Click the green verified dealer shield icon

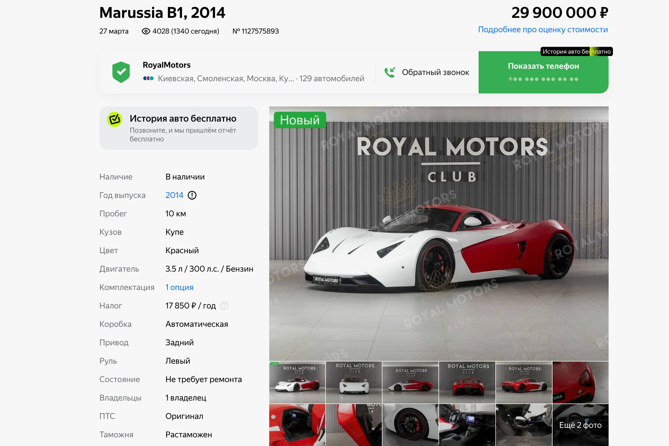121,72
